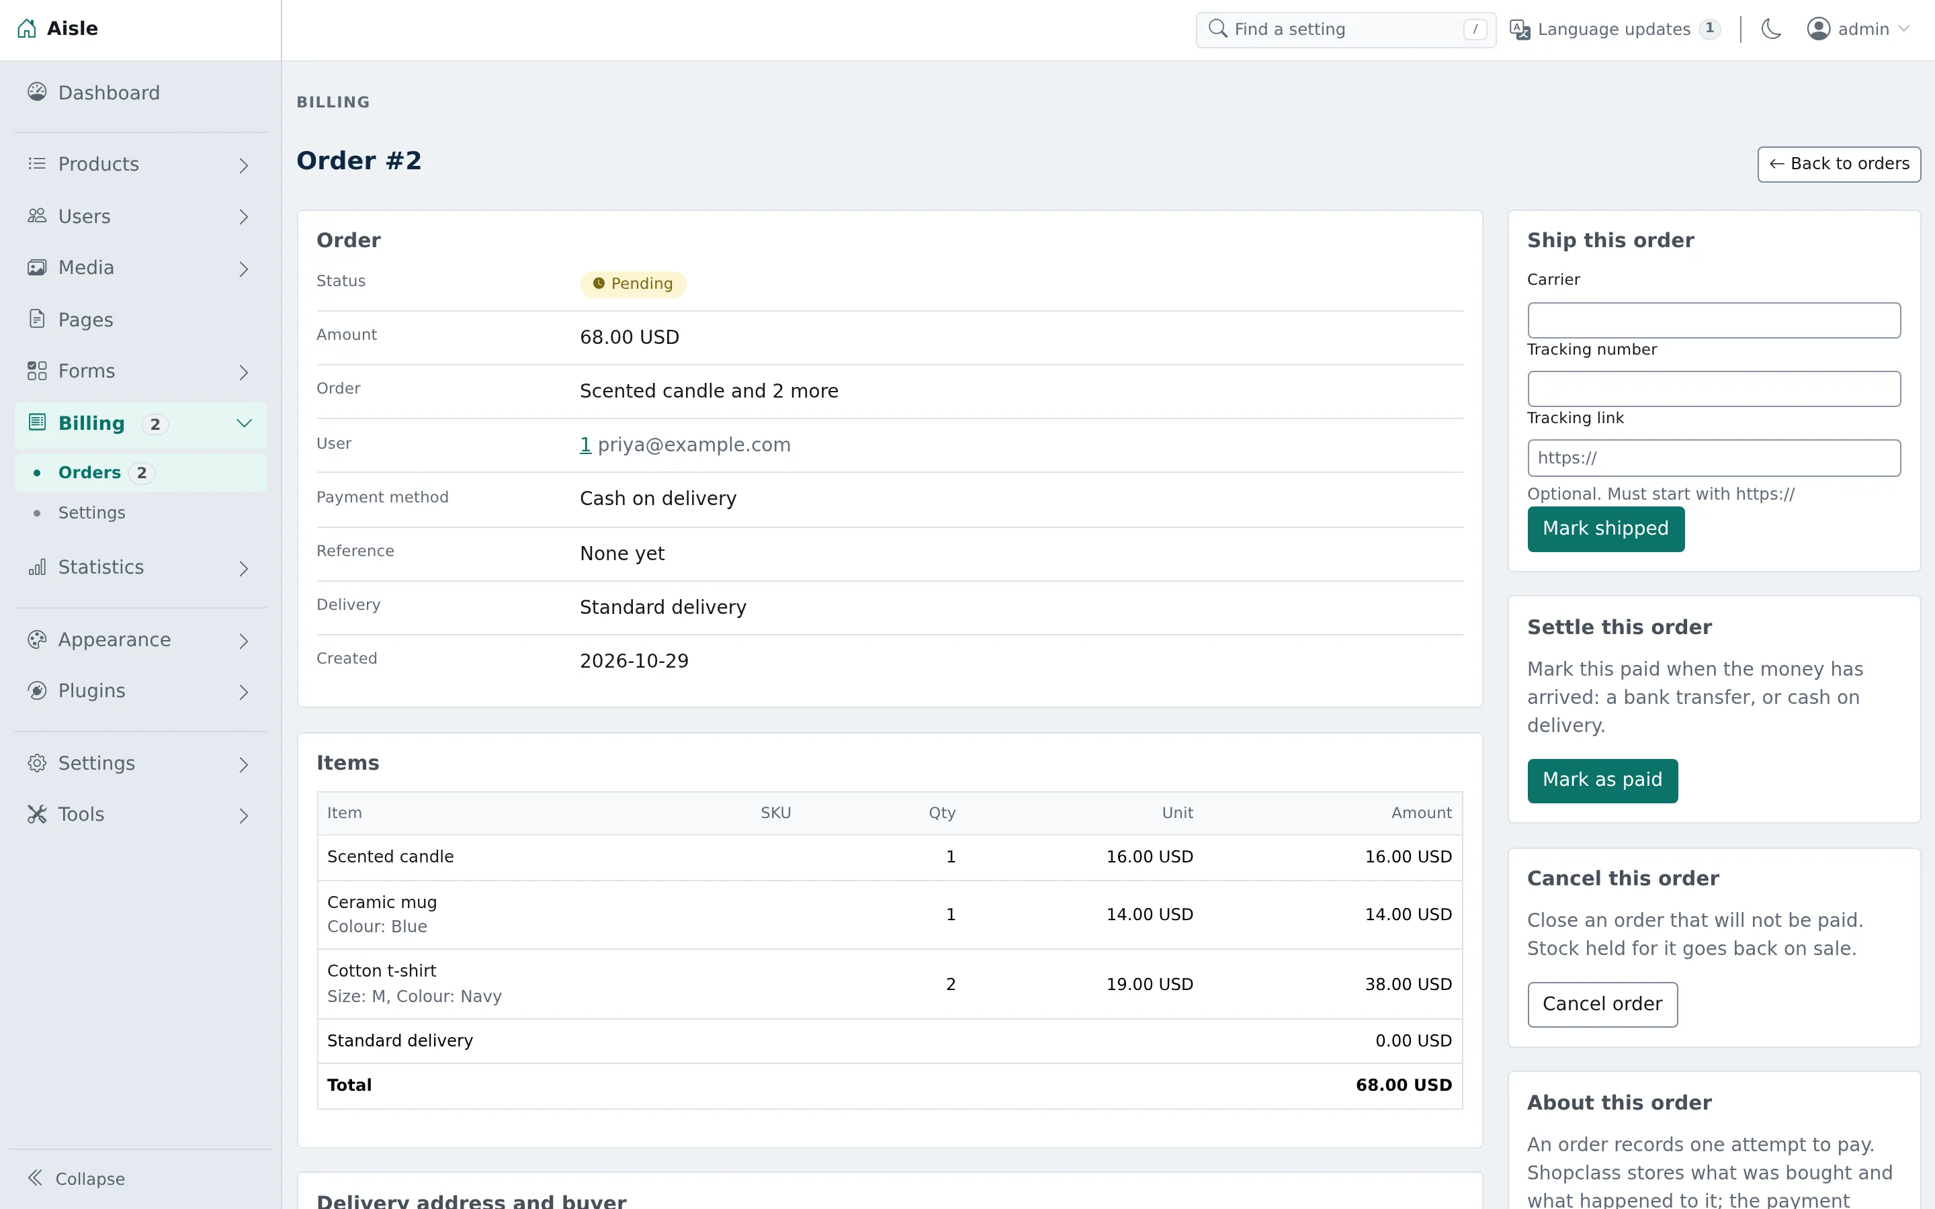Click the Aisle home icon
Viewport: 1935px width, 1209px height.
point(26,29)
